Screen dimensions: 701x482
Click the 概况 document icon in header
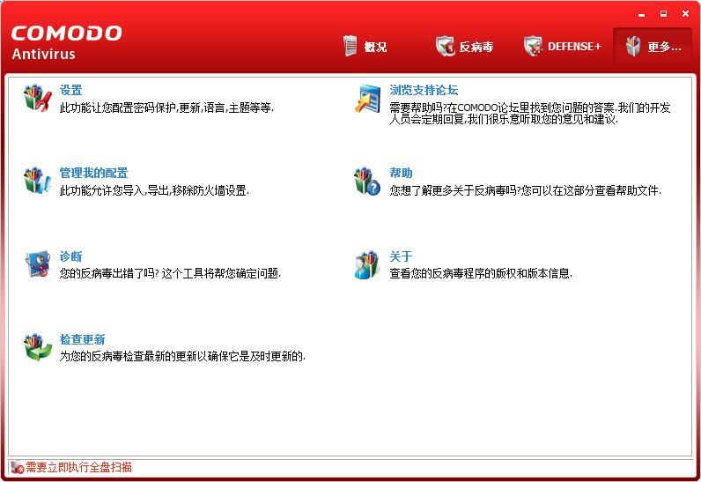tap(350, 46)
